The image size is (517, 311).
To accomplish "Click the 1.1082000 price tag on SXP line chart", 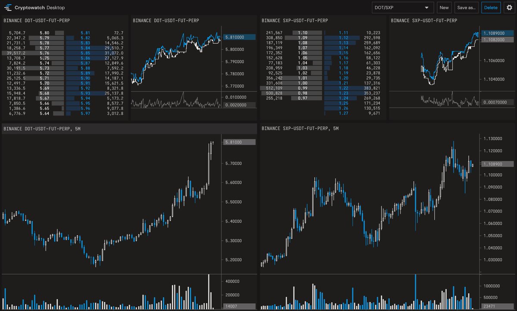I will coord(498,40).
